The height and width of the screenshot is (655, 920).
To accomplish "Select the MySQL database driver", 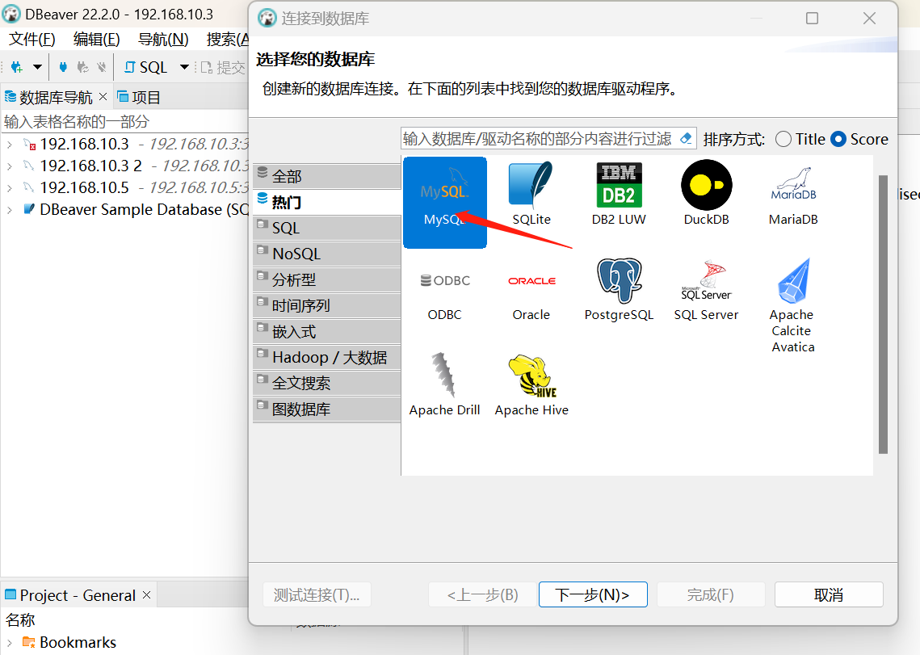I will click(x=445, y=202).
